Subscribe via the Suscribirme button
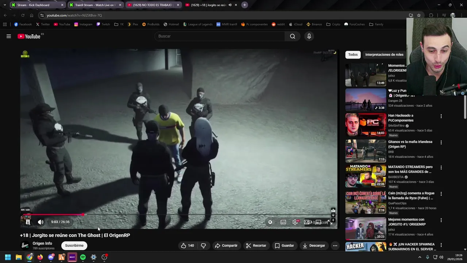This screenshot has height=263, width=467. click(74, 245)
